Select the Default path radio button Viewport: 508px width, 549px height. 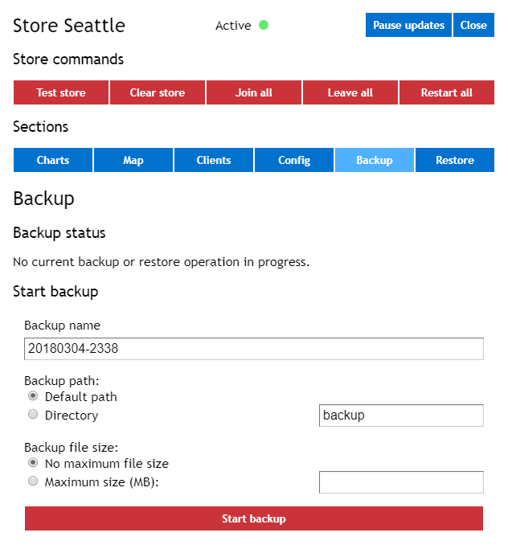click(x=33, y=396)
